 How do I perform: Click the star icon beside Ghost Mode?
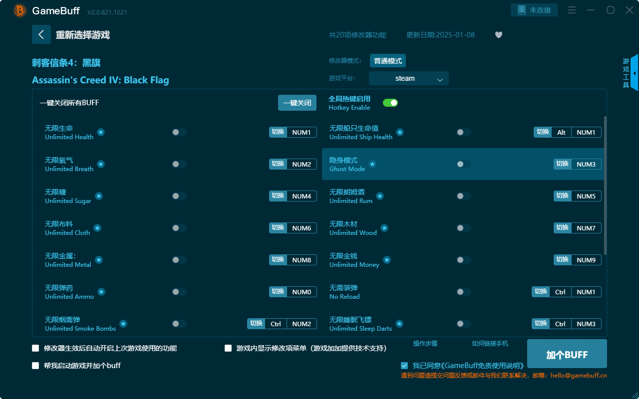[372, 164]
